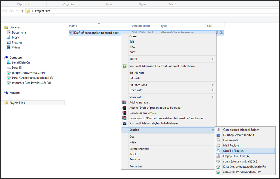Click the Organize ribbon group label
The width and height of the screenshot is (280, 179).
pos(69,4)
